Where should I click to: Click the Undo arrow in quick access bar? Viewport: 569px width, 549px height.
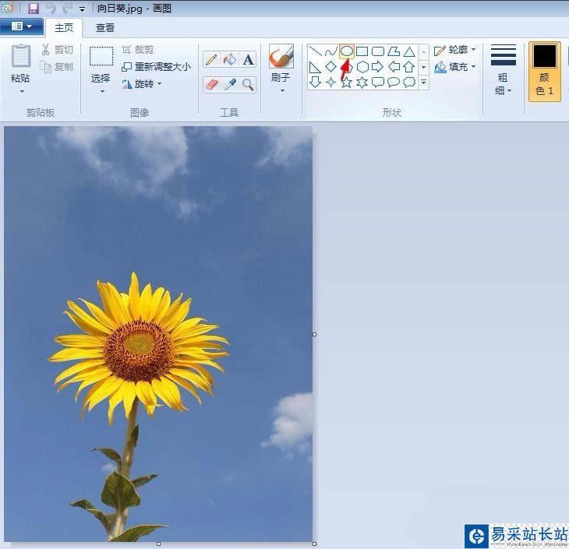(x=51, y=9)
